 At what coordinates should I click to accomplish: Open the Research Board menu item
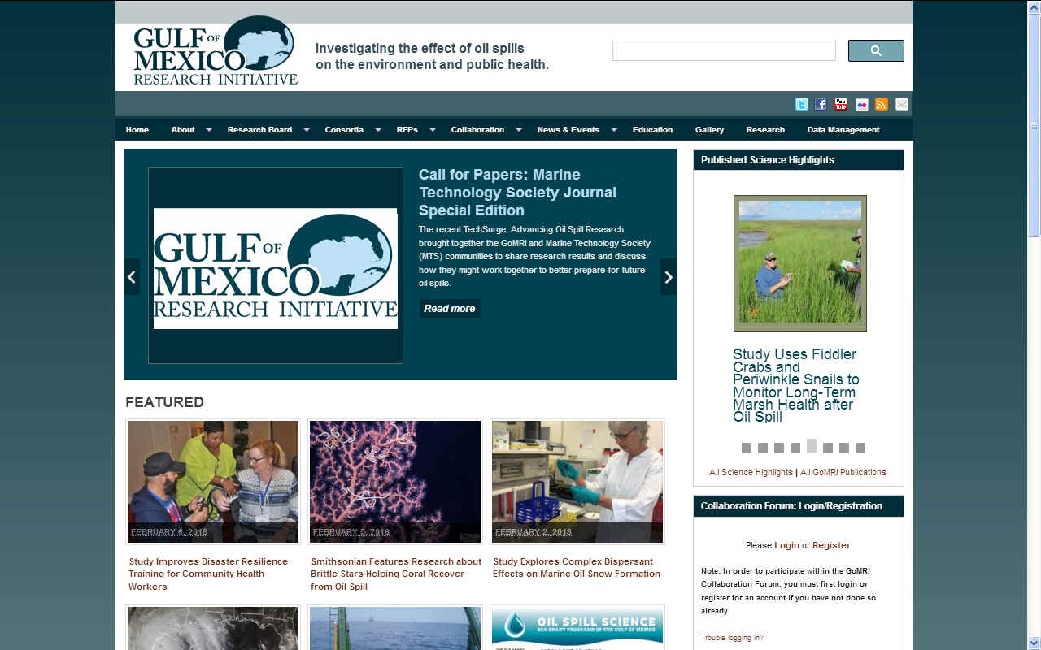point(259,130)
